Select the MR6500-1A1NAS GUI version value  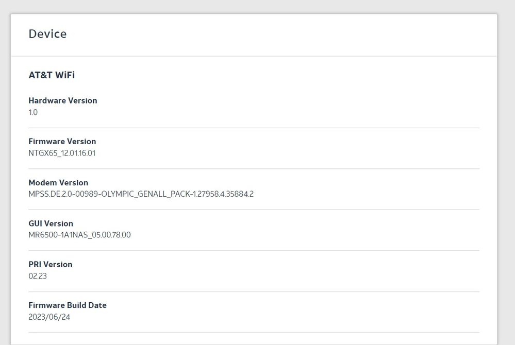(79, 235)
